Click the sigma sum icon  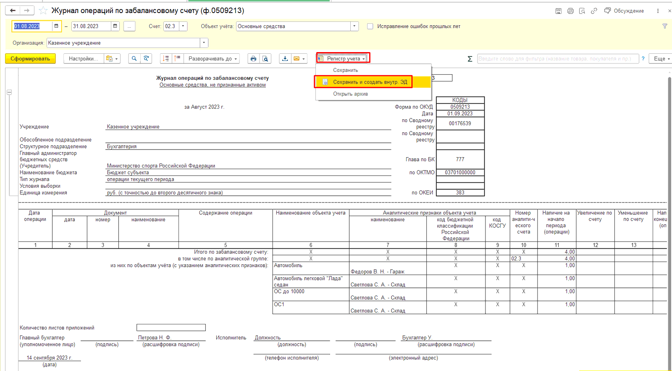pos(470,59)
